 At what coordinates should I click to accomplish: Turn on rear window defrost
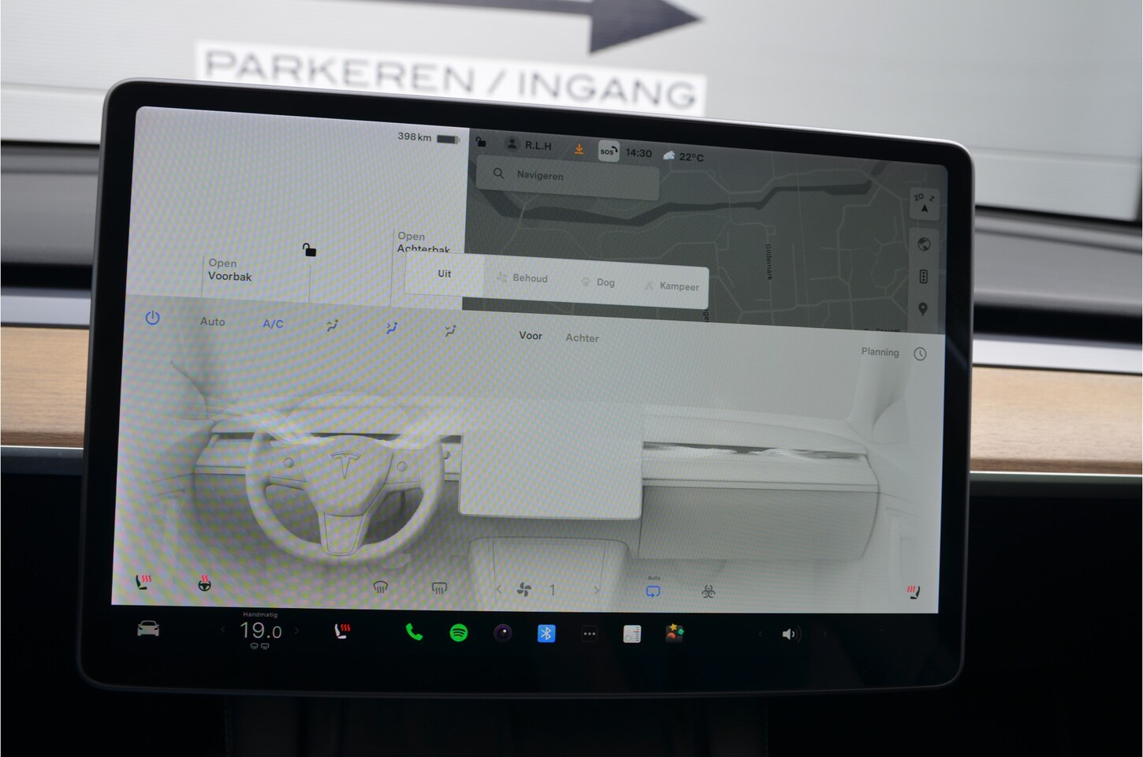click(439, 587)
